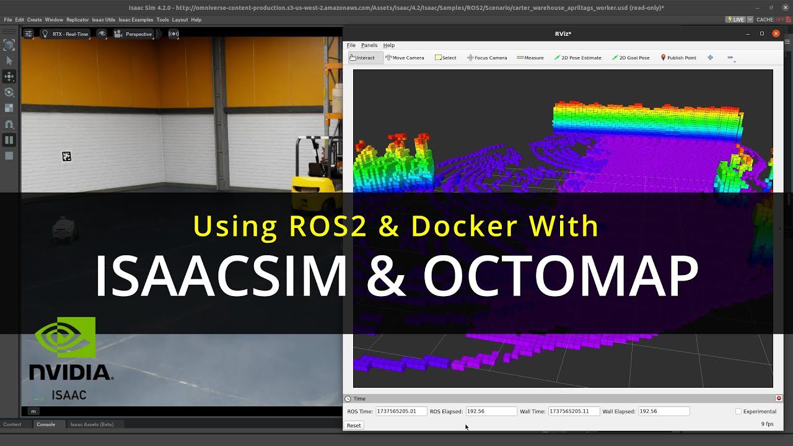Screen dimensions: 793x446
Task: Open Isaac Sim File menu
Action: coord(8,20)
